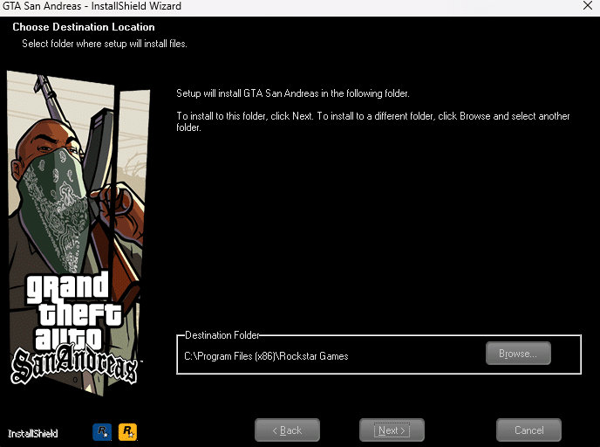Click the San Andreas script logo

click(x=74, y=365)
